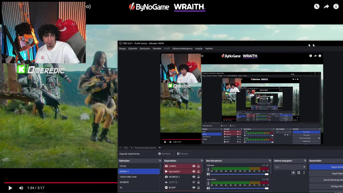The width and height of the screenshot is (343, 193).
Task: Select the LUMIX source row label
Action: [x=172, y=166]
